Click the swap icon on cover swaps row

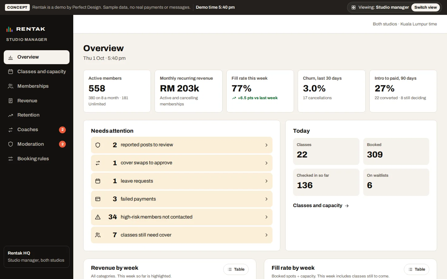(98, 163)
